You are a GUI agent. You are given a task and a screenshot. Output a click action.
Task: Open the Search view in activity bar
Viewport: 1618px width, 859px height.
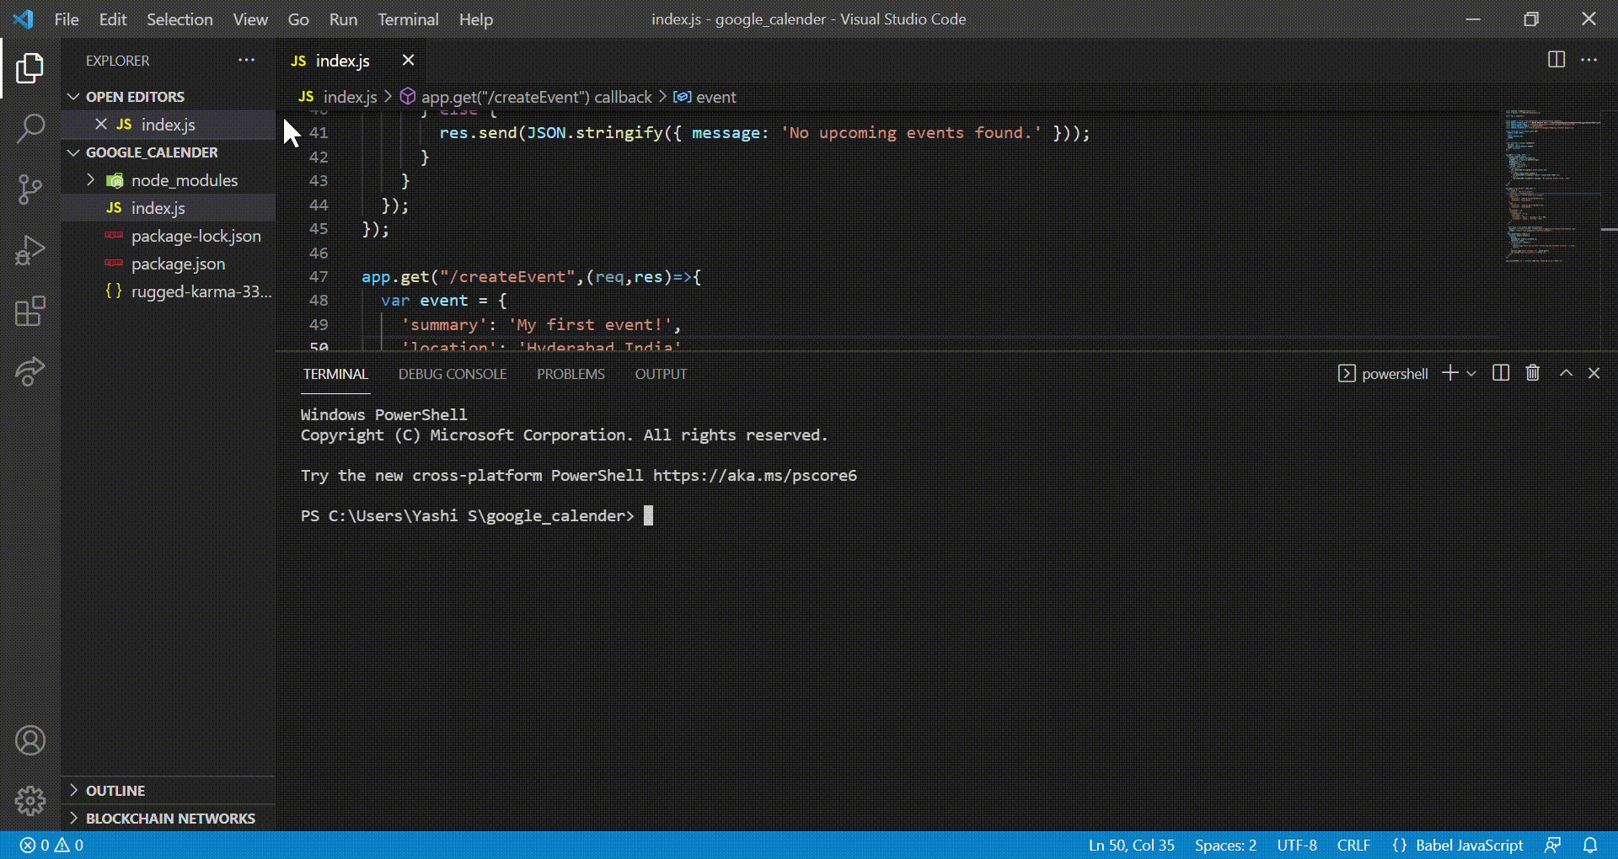pyautogui.click(x=30, y=129)
